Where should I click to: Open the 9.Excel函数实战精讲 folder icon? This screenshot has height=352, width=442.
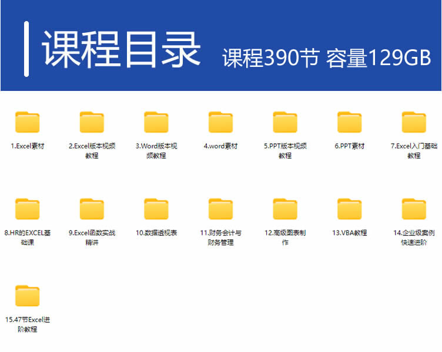92,209
